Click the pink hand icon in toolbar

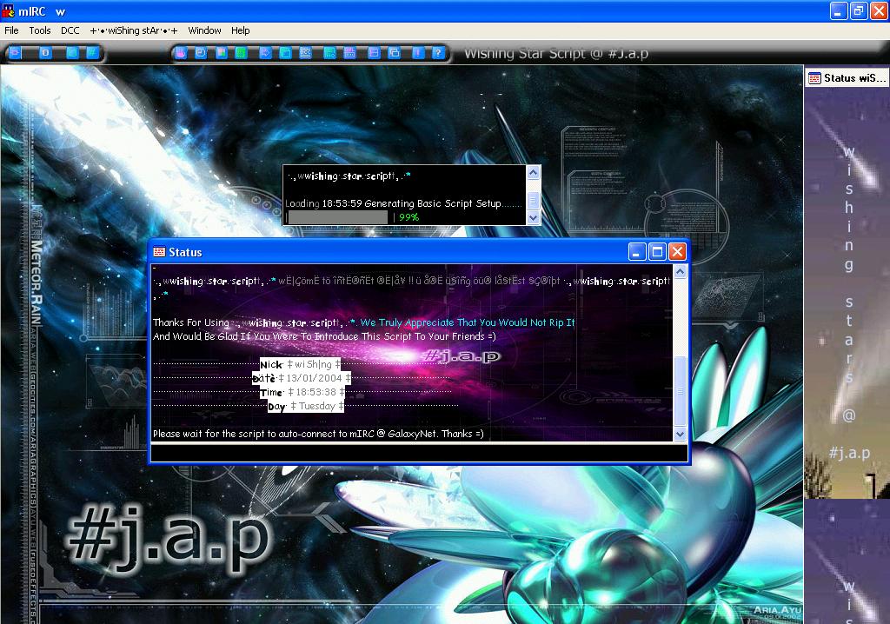(x=181, y=53)
